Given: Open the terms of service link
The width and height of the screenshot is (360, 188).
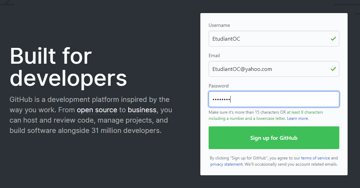Looking at the screenshot, I should point(316,158).
